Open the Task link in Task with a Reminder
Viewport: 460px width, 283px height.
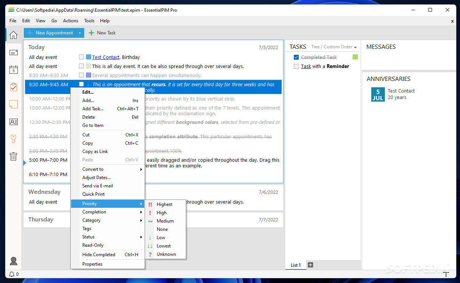(306, 66)
